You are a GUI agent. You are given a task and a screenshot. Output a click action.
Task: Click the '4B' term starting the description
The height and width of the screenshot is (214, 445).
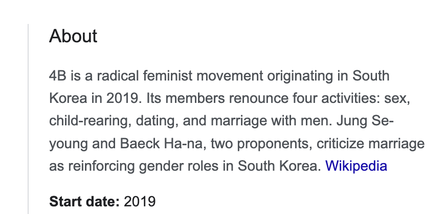pos(58,76)
